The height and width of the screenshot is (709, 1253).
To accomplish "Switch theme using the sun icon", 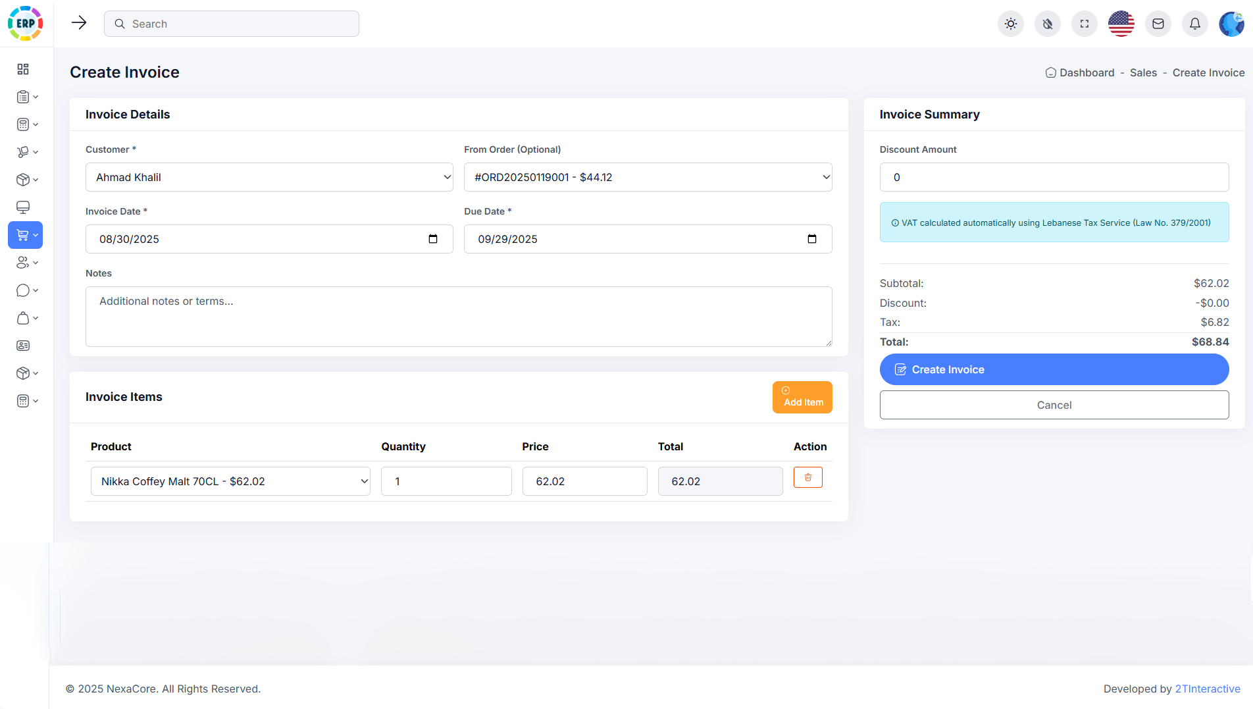I will 1010,24.
